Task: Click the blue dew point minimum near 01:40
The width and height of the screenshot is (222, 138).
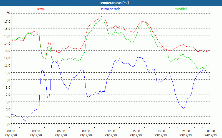Action: pyautogui.click(x=25, y=122)
